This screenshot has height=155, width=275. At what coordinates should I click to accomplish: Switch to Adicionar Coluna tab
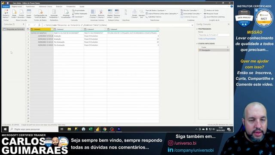[46, 6]
